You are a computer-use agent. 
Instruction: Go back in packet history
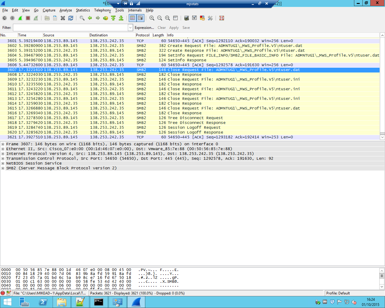point(90,18)
